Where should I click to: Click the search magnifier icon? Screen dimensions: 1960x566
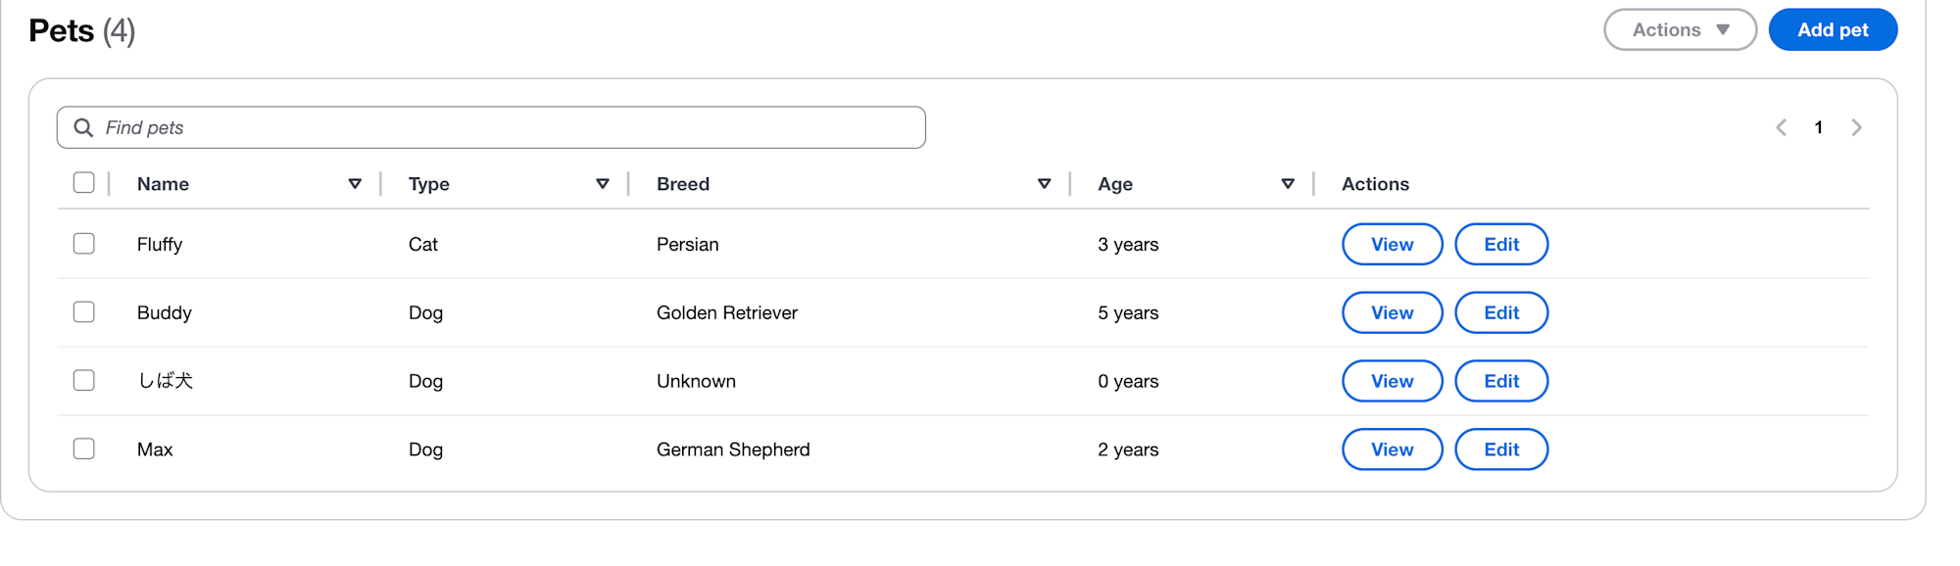[83, 127]
